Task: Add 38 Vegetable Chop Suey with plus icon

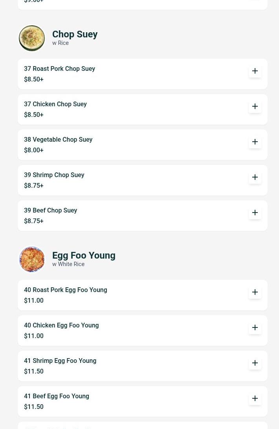Action: (x=255, y=142)
